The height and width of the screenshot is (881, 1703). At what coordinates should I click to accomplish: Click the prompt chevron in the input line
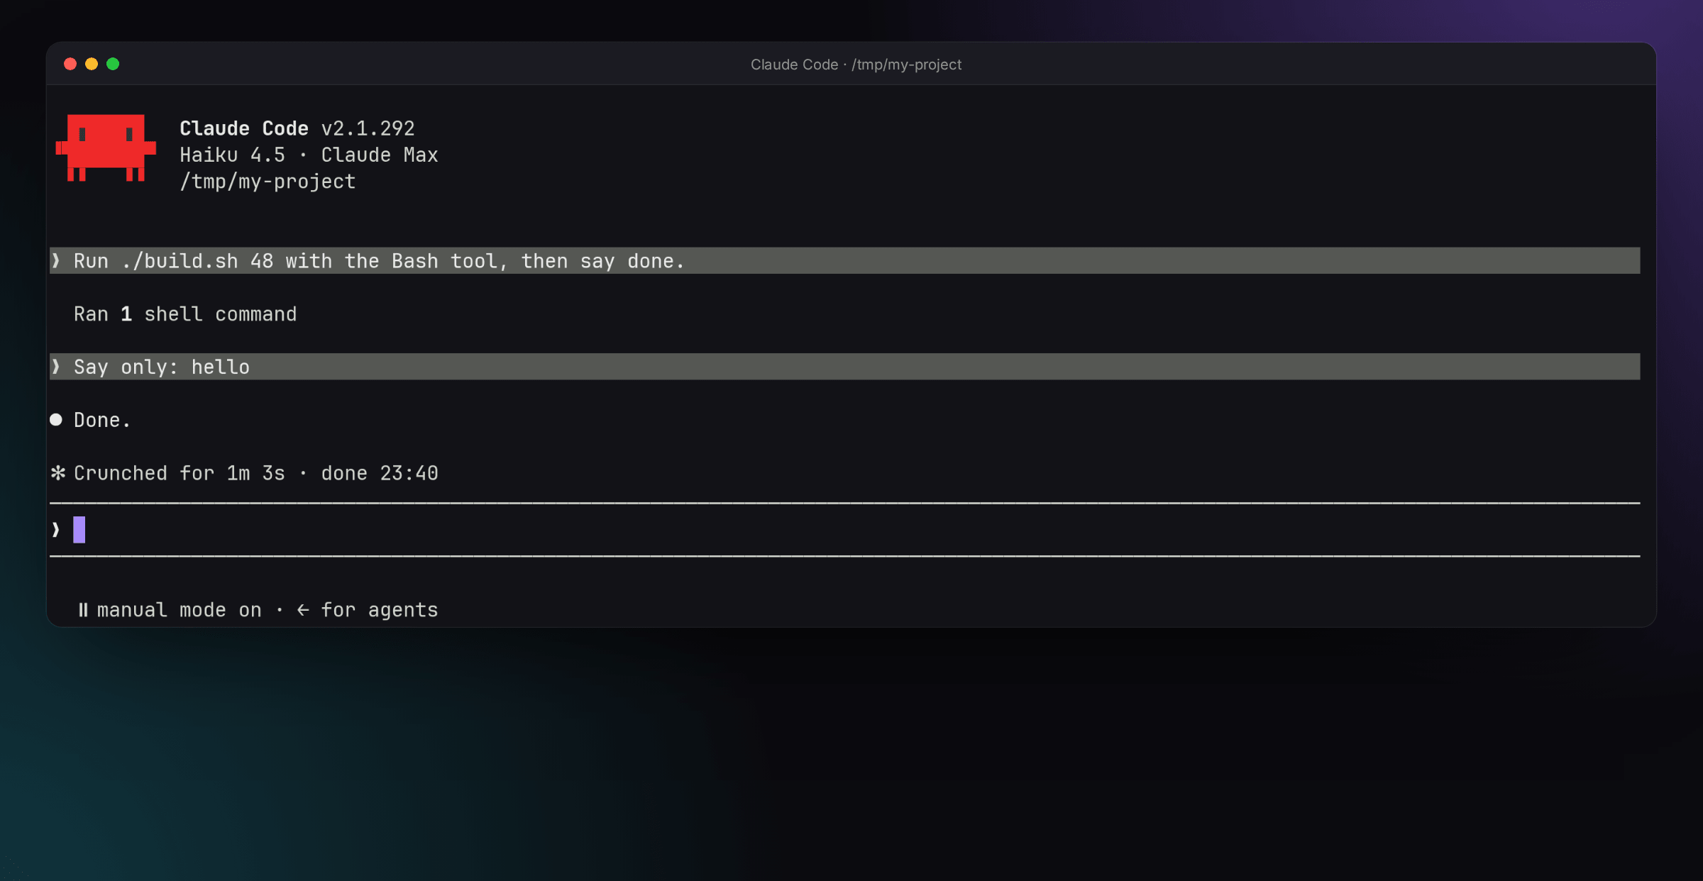click(x=56, y=530)
